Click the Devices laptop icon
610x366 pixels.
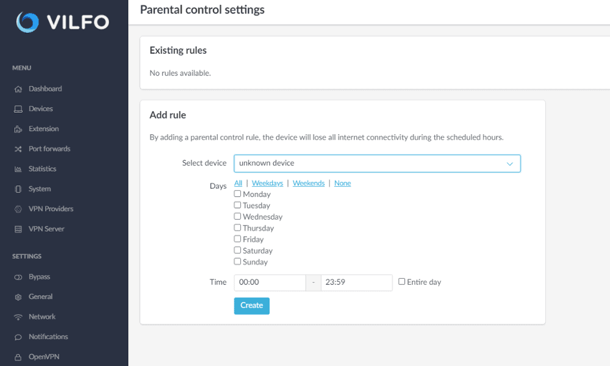point(18,109)
